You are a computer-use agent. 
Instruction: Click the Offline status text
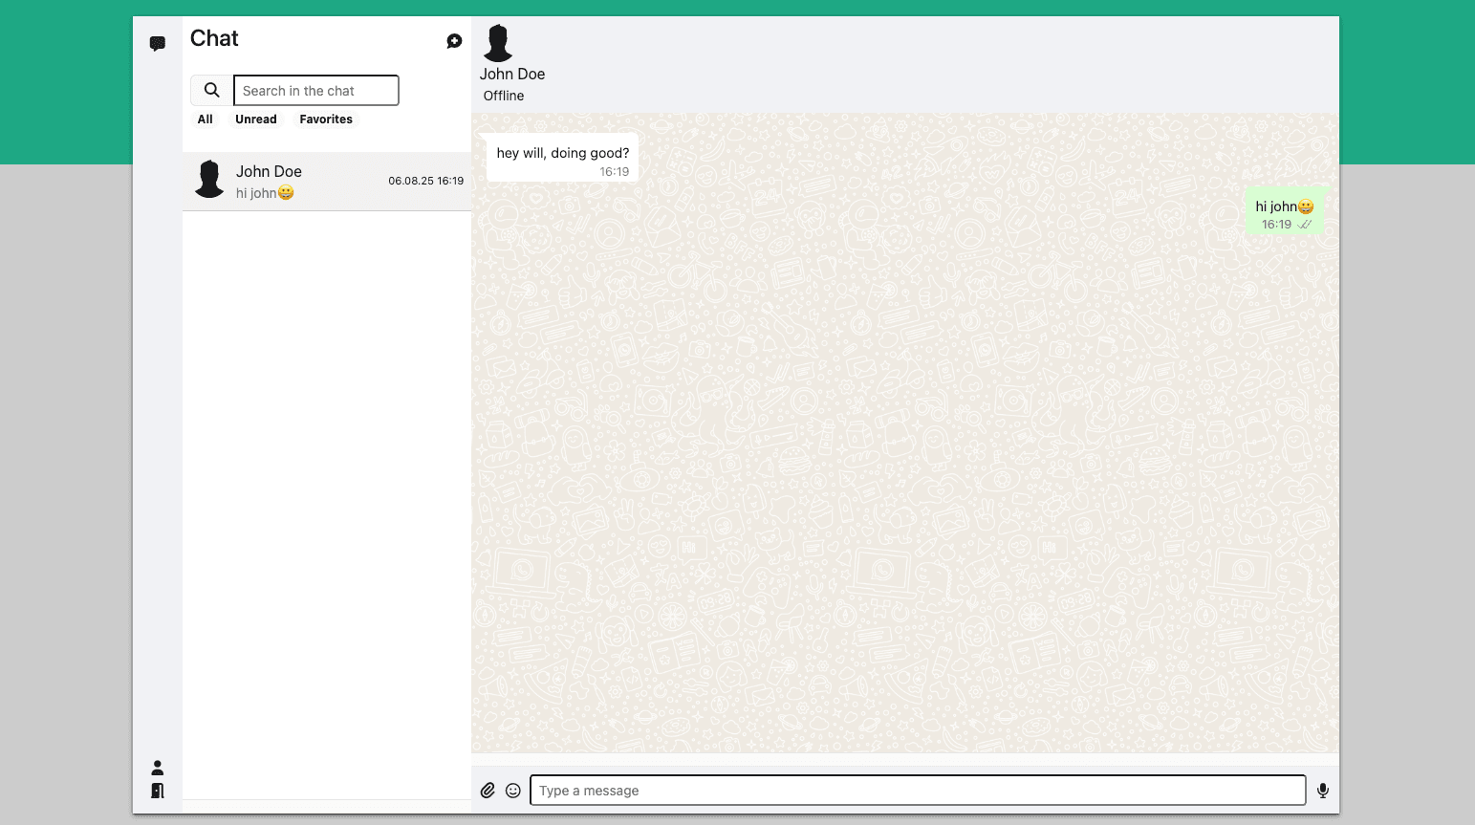[503, 96]
